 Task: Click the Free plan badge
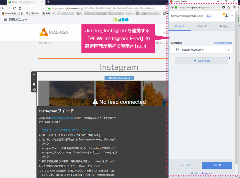(x=209, y=16)
